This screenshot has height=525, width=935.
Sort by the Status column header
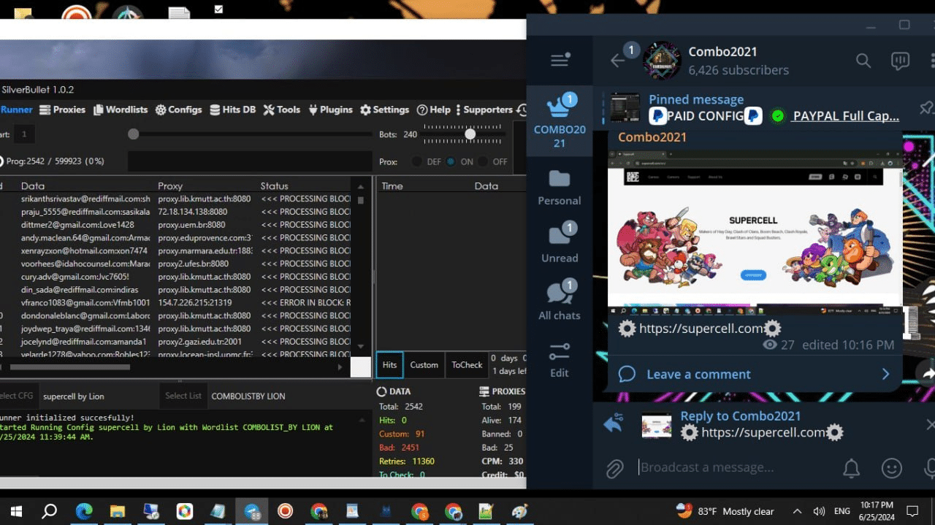[x=274, y=186]
